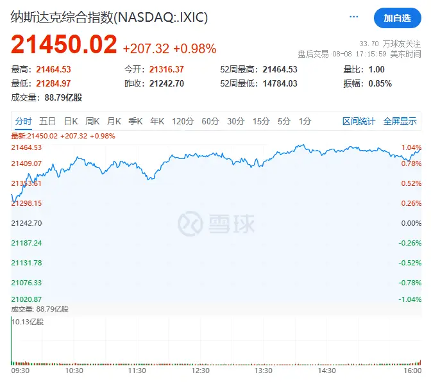431x384 pixels.
Task: Click the 12:30 time axis label
Action: [200, 371]
